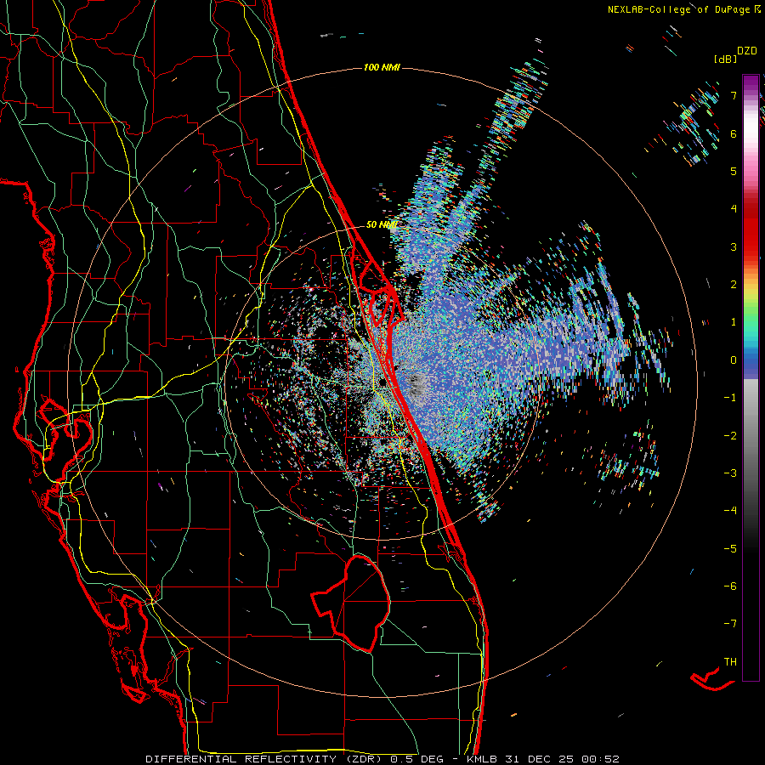Click the [dB] units label
Image resolution: width=765 pixels, height=765 pixels.
click(x=724, y=59)
